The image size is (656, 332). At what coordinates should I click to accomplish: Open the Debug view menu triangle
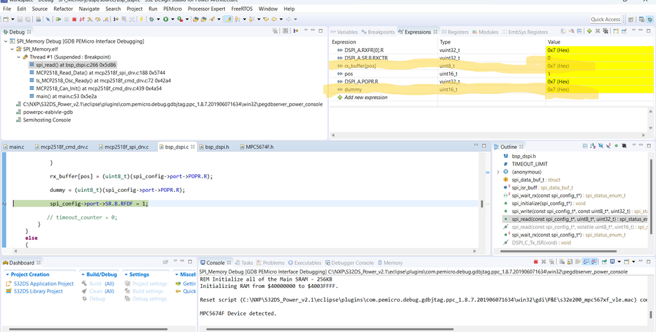point(306,30)
